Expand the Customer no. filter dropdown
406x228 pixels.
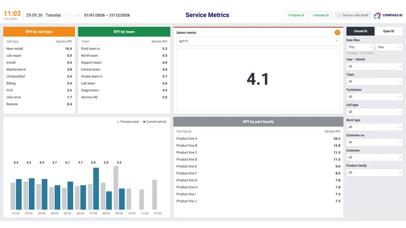tap(374, 142)
